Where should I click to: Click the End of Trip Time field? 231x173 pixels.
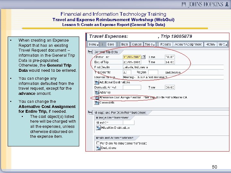pos(170,62)
